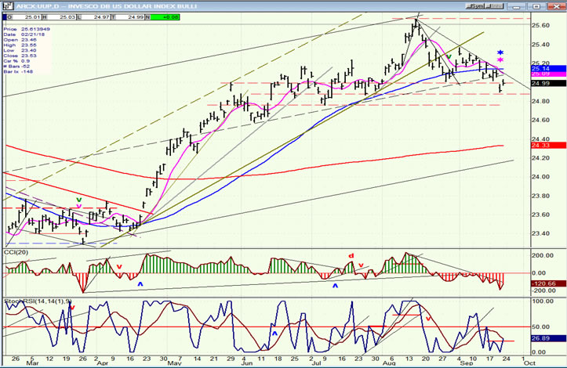Click the Close 23.53 data row
The height and width of the screenshot is (368, 567).
coord(20,56)
